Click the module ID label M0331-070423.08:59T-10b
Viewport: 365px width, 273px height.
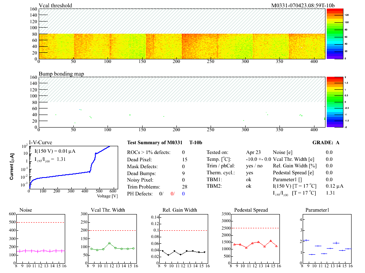303,5
